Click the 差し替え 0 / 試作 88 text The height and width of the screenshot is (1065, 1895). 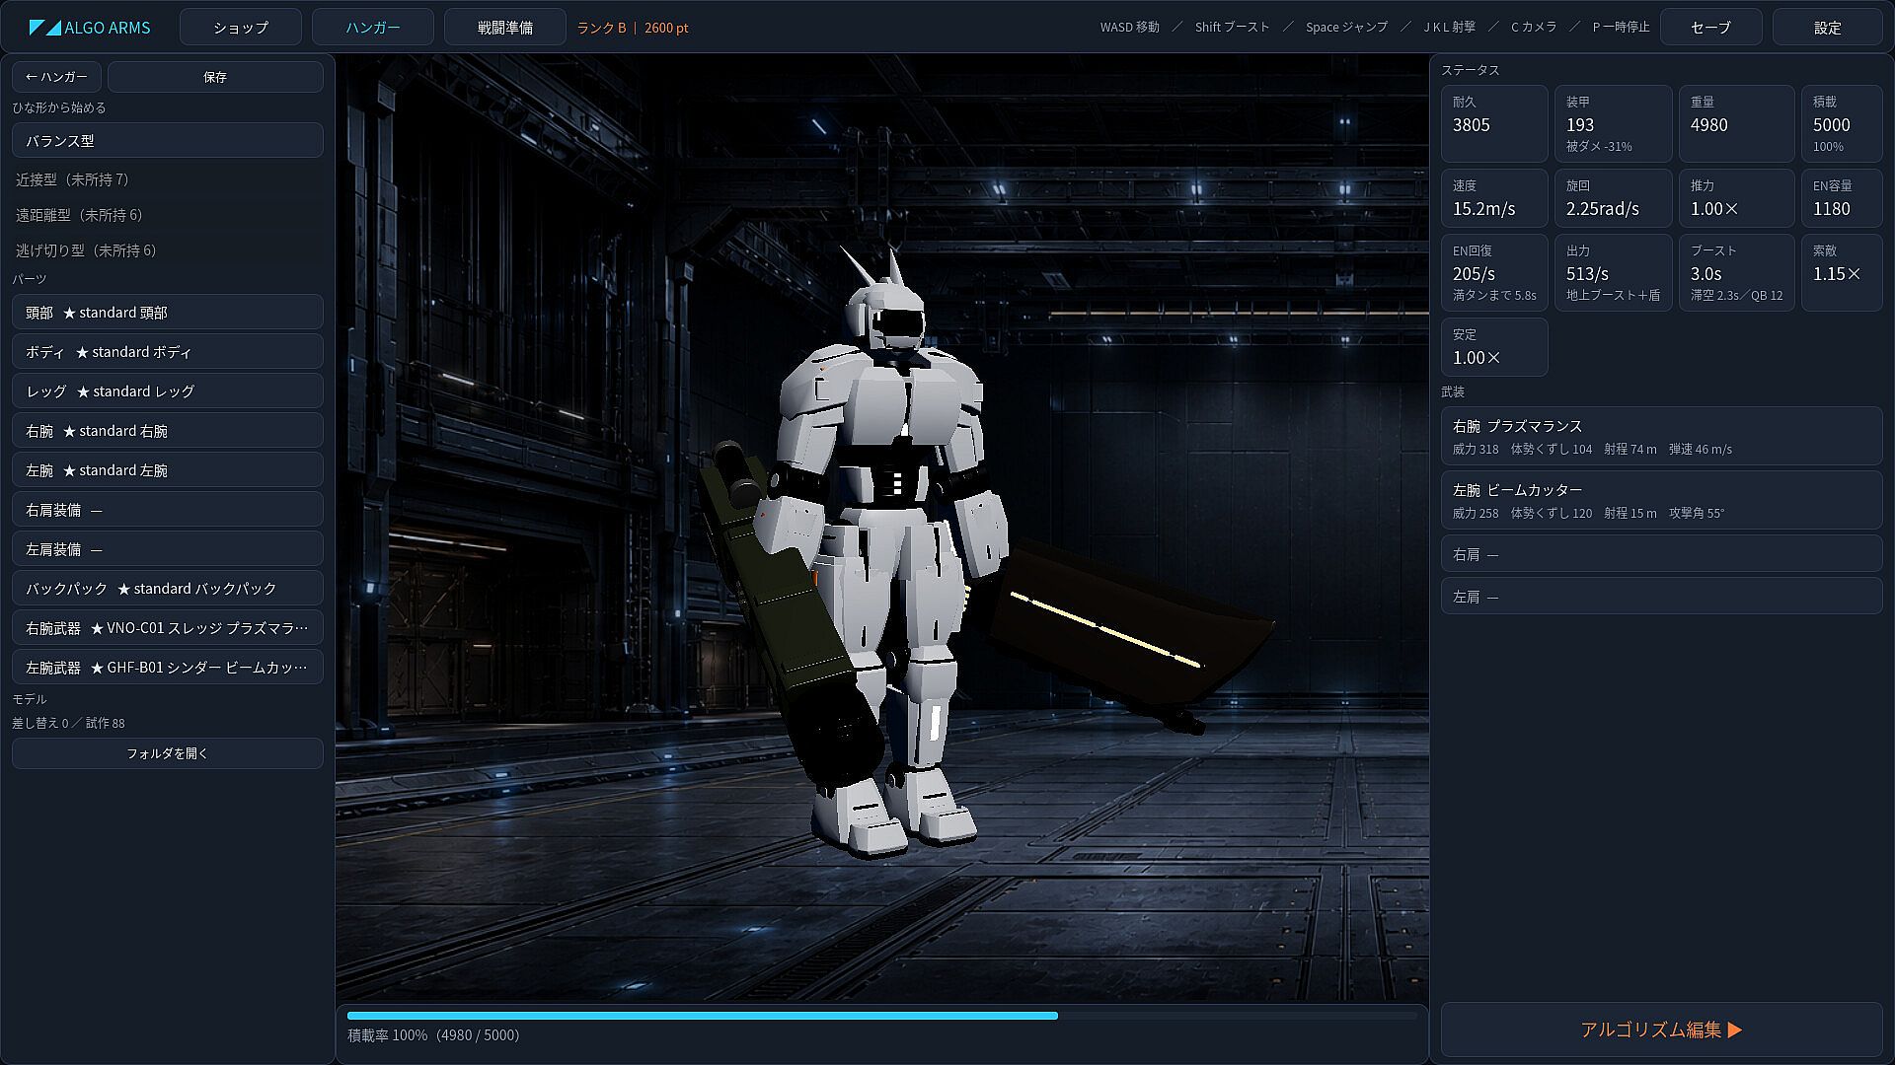(68, 723)
